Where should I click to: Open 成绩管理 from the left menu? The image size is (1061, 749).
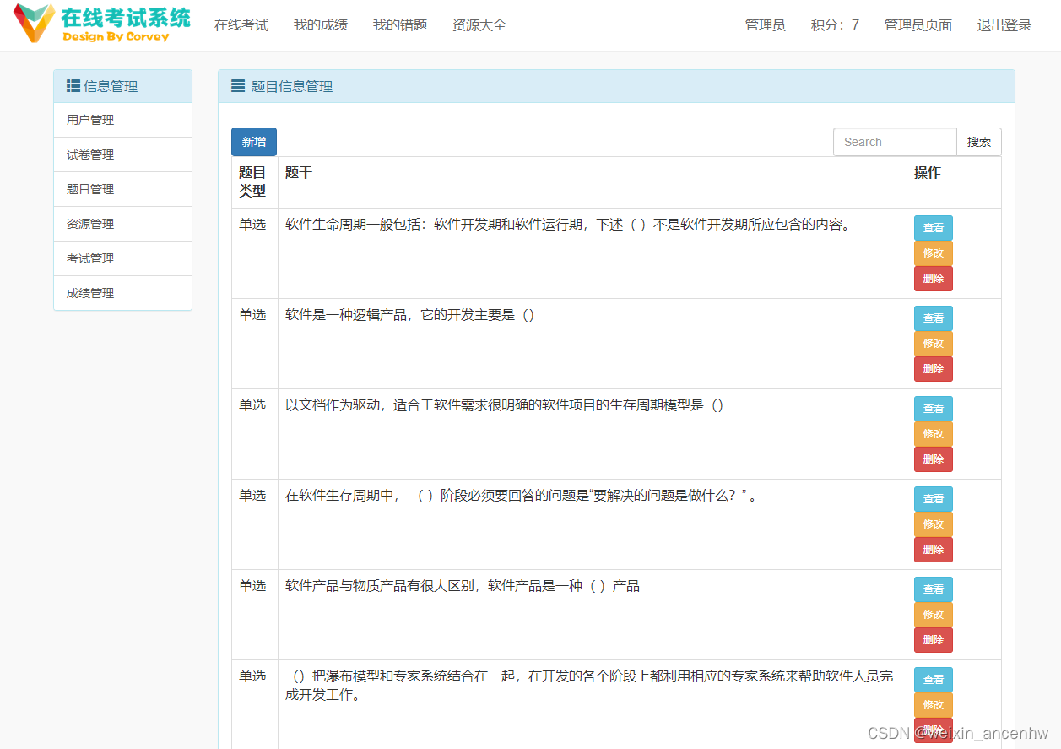[x=89, y=292]
